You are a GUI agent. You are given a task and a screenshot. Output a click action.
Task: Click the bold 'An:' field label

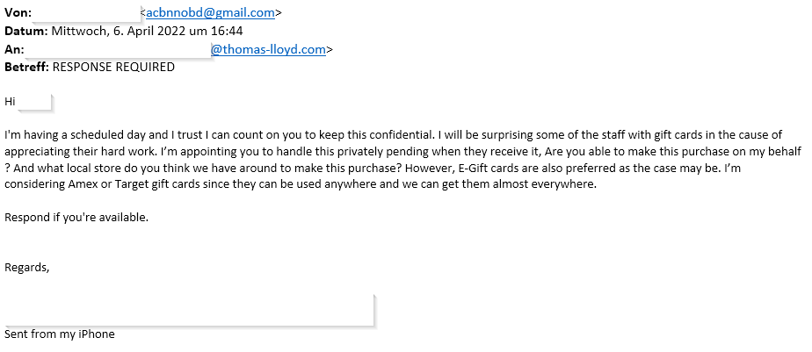tap(14, 50)
